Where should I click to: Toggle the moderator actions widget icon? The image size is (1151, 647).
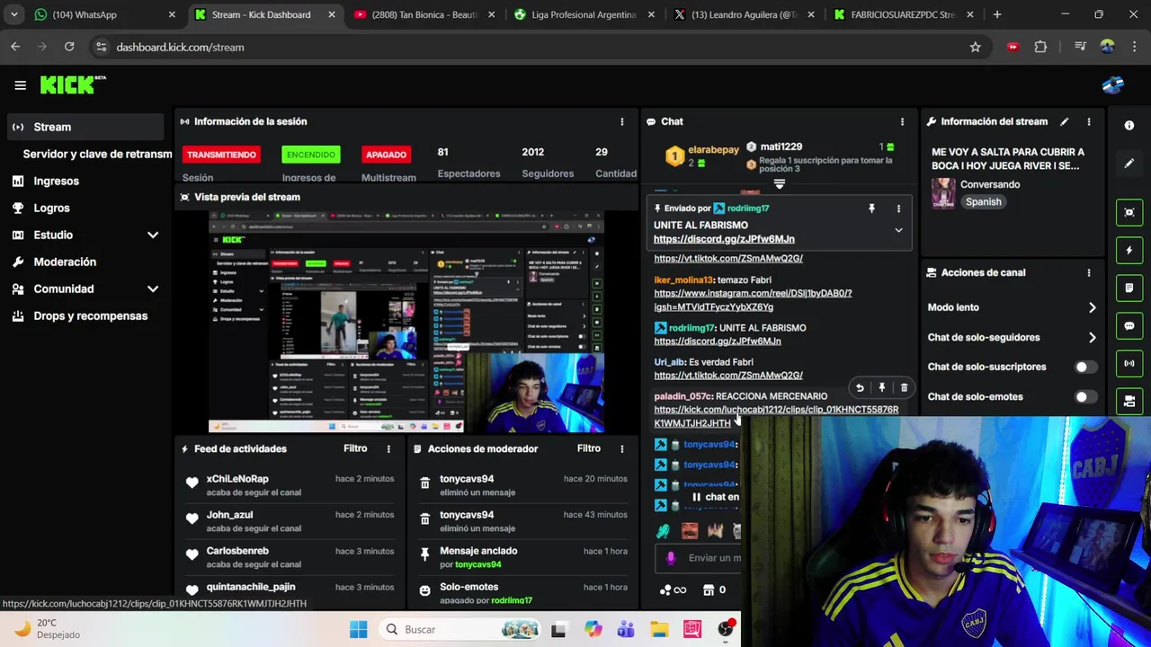(x=1129, y=288)
